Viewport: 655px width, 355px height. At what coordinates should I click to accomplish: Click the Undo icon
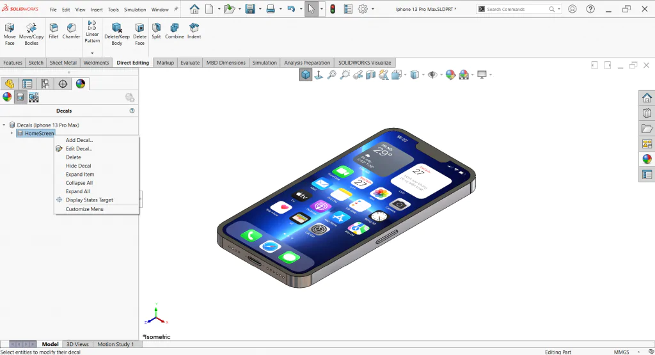[x=291, y=9]
